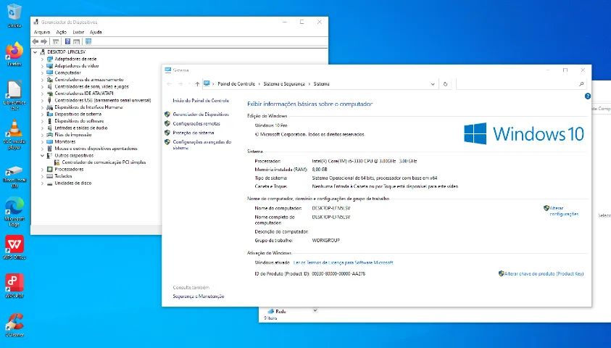611x348 pixels.
Task: Open Firefox from the desktop
Action: [x=14, y=52]
